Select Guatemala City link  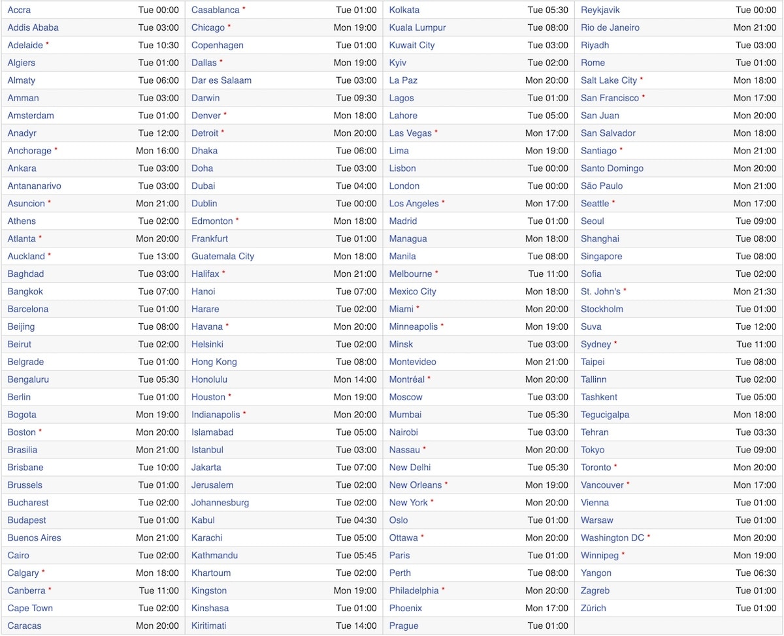tap(222, 257)
